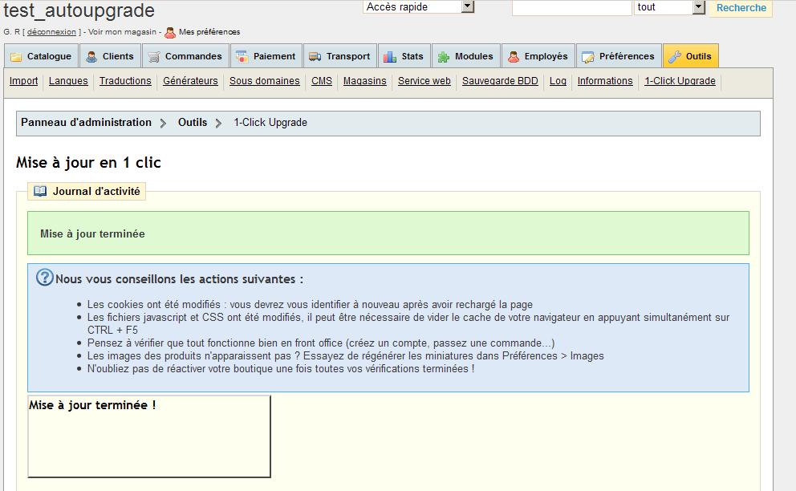Click the search text input field
Image resolution: width=796 pixels, height=491 pixels.
pos(571,7)
